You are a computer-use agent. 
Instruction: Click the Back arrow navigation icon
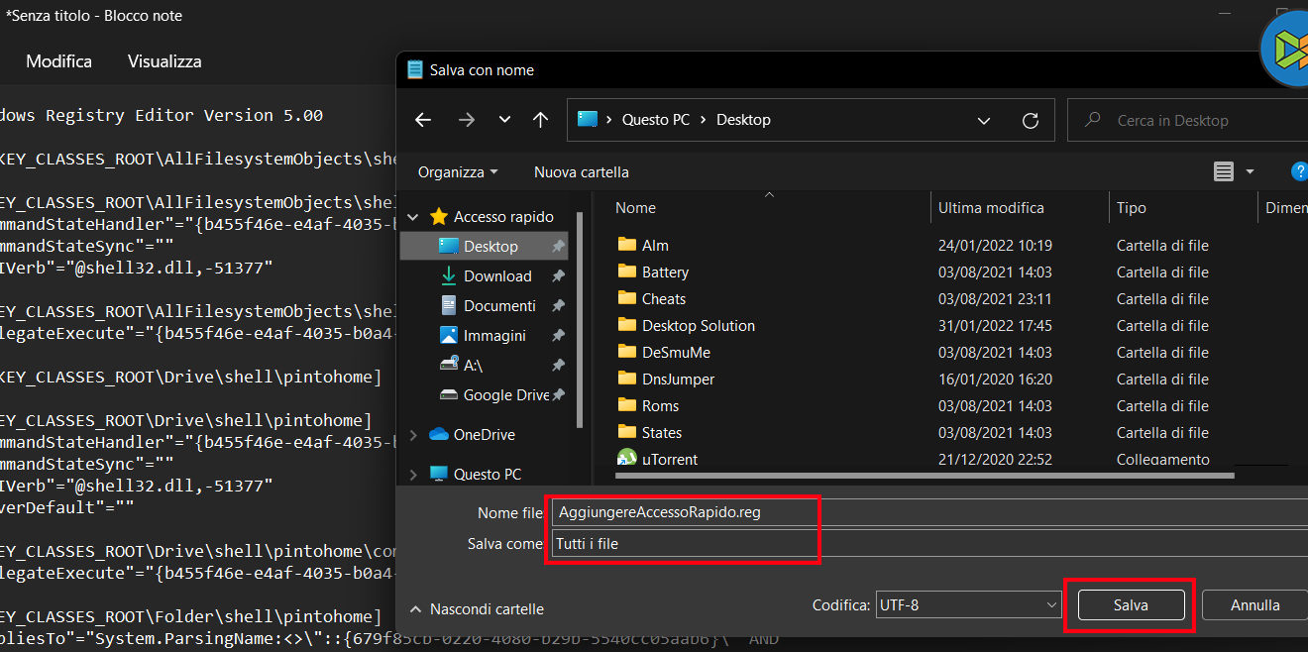[423, 120]
